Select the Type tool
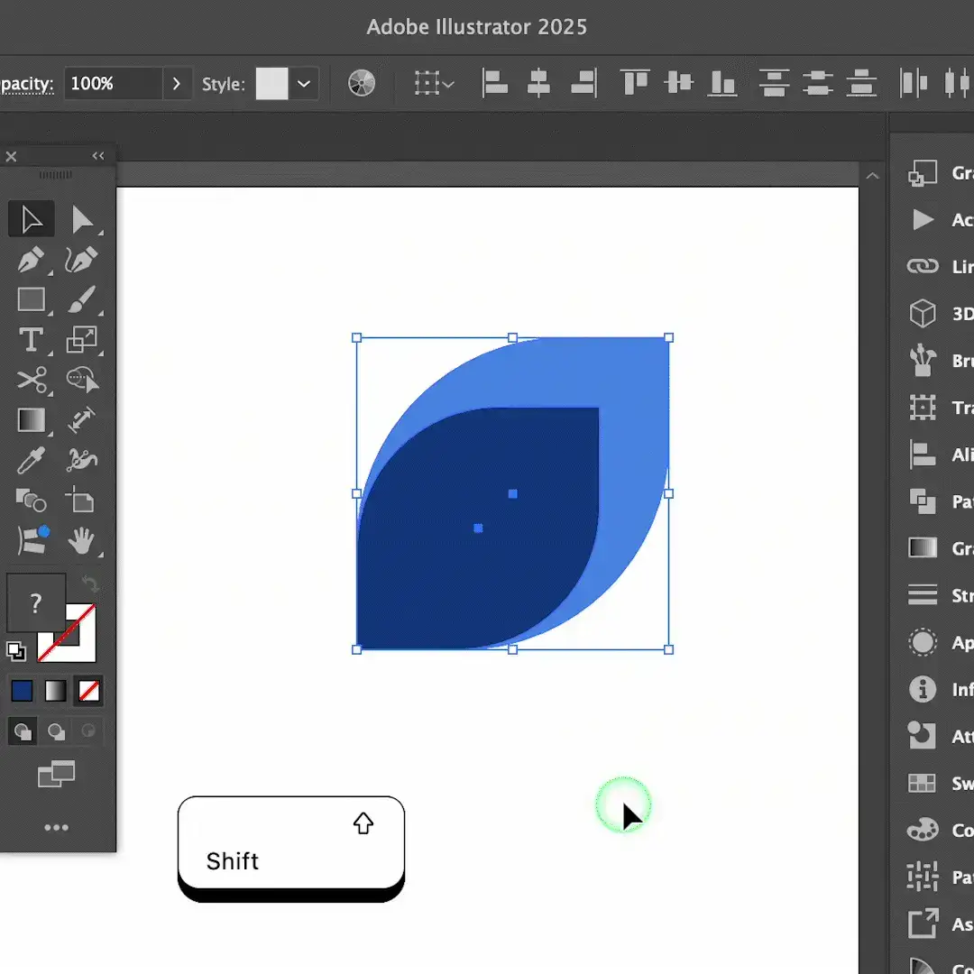The image size is (974, 974). pos(31,340)
